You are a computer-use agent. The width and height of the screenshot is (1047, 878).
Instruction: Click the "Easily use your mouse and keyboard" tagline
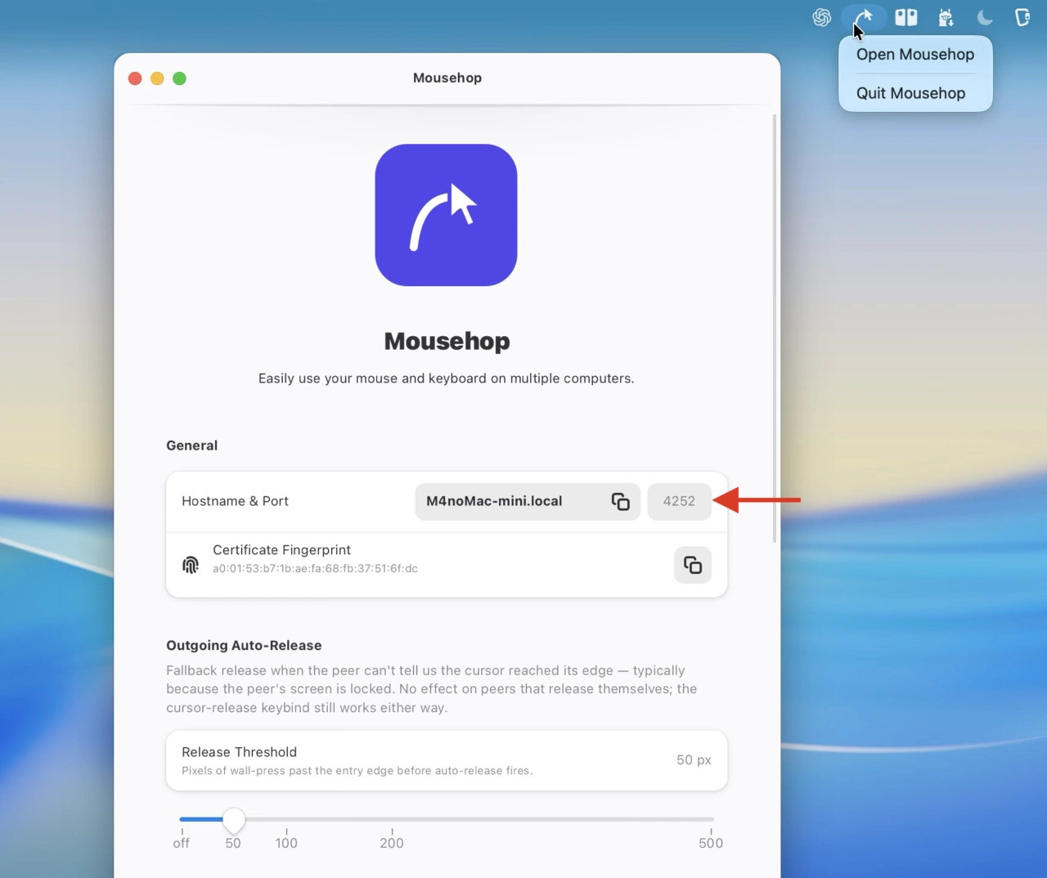point(446,379)
